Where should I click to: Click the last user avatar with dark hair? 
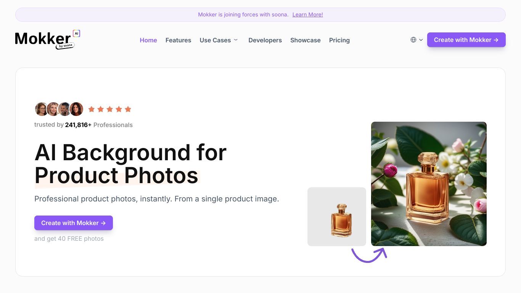pyautogui.click(x=76, y=109)
